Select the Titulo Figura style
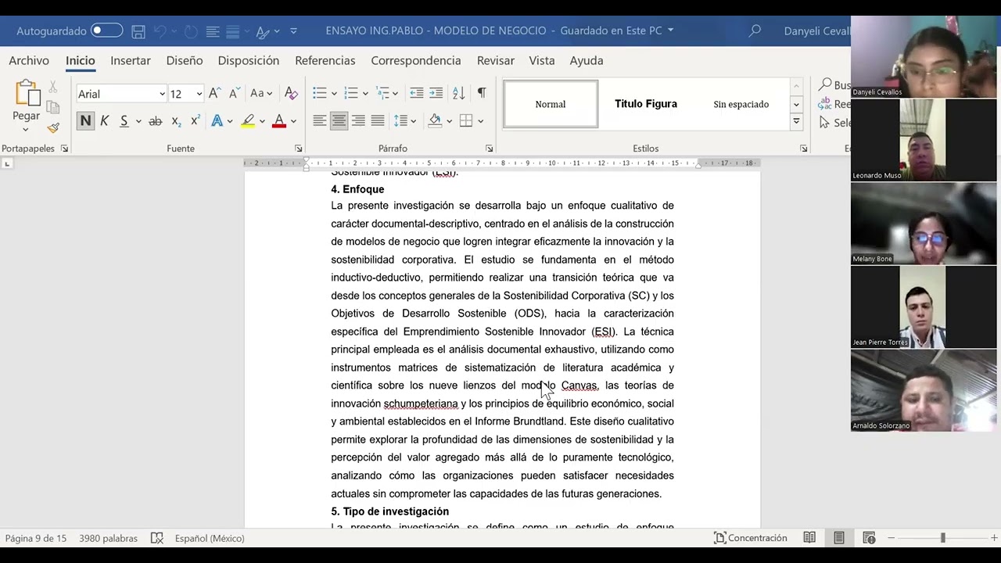The width and height of the screenshot is (1001, 563). [x=646, y=104]
